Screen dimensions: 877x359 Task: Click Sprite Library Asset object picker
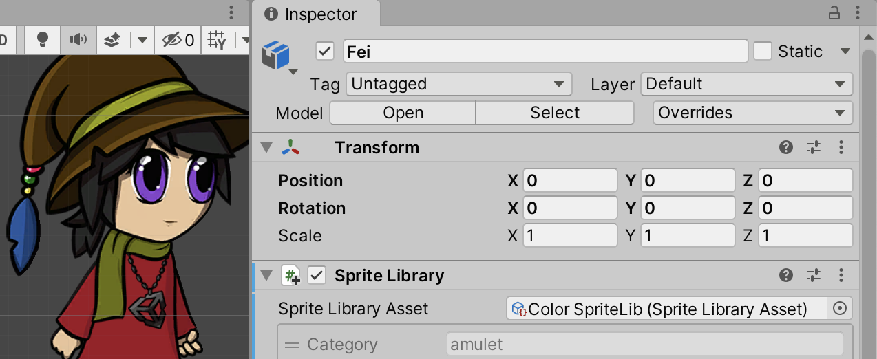[x=839, y=309]
